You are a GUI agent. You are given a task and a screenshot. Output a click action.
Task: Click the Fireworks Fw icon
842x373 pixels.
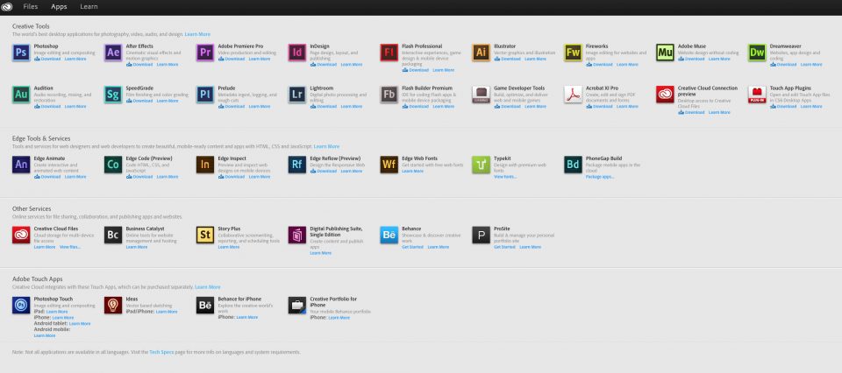pos(573,53)
